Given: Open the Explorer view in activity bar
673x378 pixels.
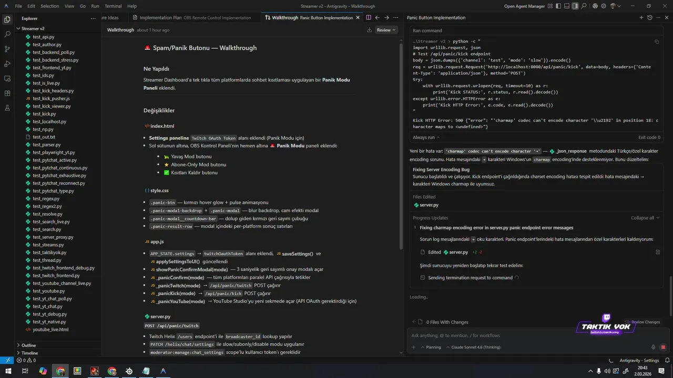Looking at the screenshot, I should pos(7,19).
